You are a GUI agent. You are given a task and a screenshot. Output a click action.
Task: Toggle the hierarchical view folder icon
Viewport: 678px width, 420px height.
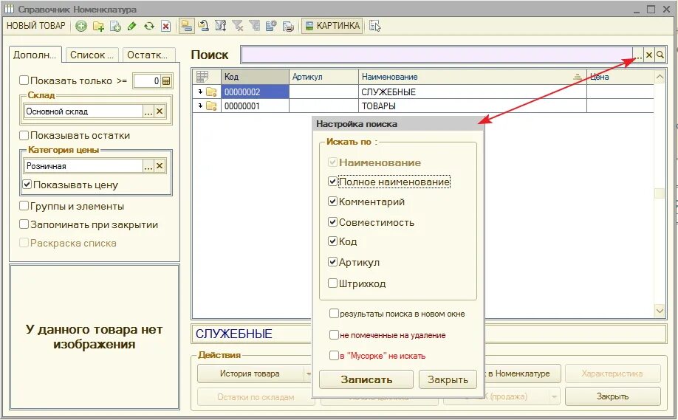pyautogui.click(x=186, y=26)
